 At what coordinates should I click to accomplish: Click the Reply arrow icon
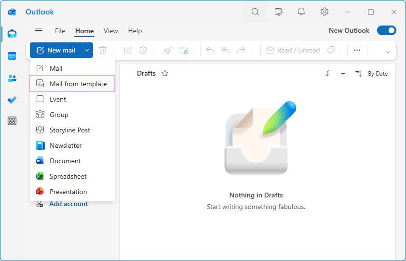point(210,50)
